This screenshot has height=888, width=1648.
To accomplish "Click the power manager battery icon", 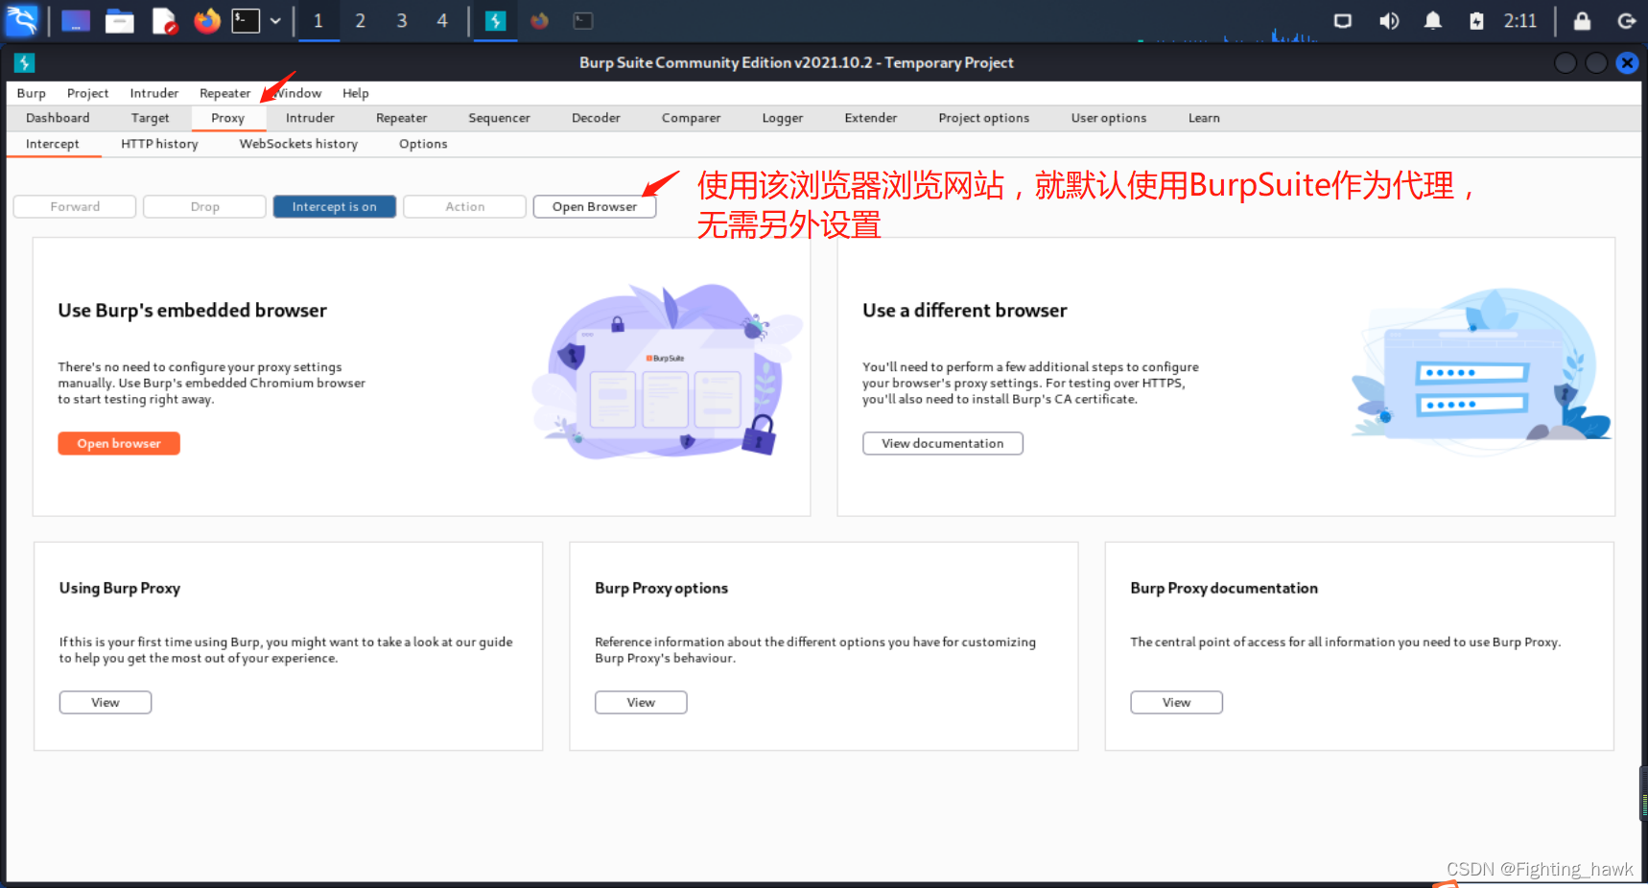I will (x=1477, y=20).
